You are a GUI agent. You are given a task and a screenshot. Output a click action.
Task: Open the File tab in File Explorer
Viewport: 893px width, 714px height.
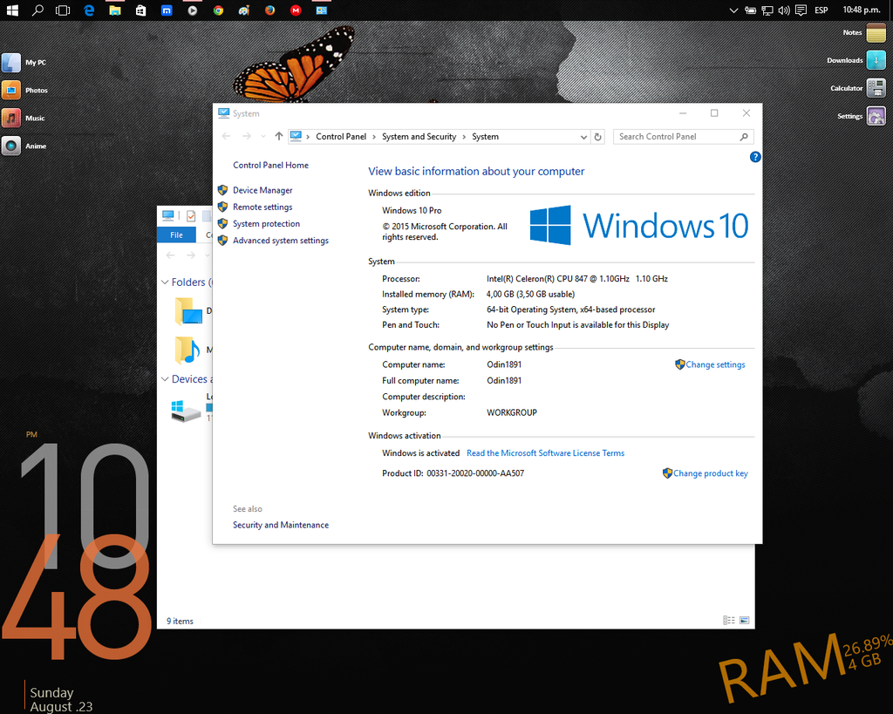(x=176, y=235)
